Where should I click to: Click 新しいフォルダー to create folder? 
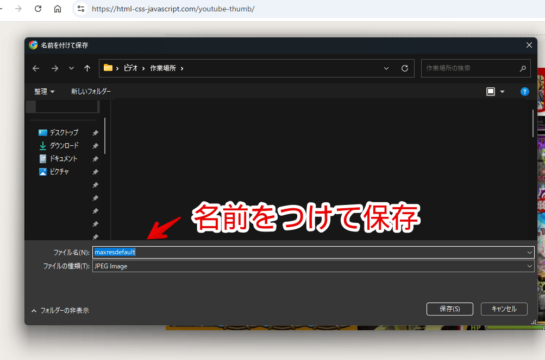pyautogui.click(x=91, y=92)
